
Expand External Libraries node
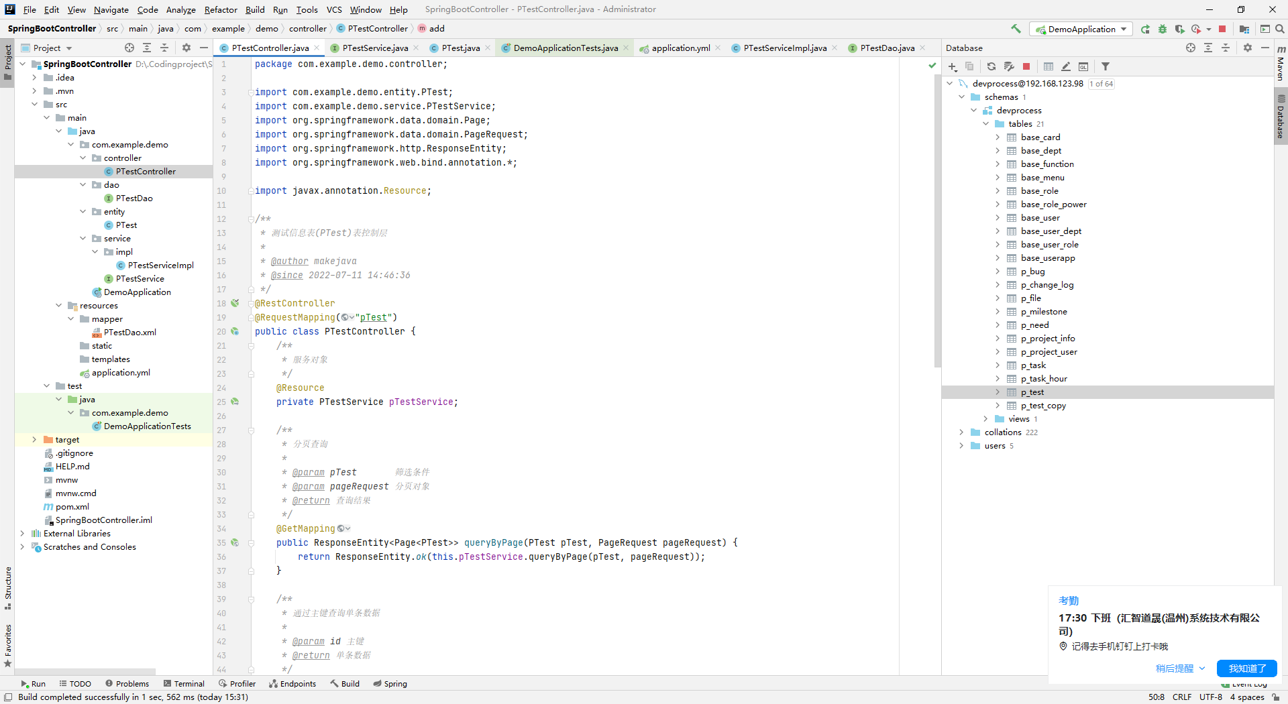coord(22,533)
